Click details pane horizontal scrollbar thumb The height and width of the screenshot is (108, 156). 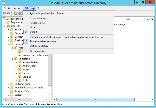pos(95,99)
